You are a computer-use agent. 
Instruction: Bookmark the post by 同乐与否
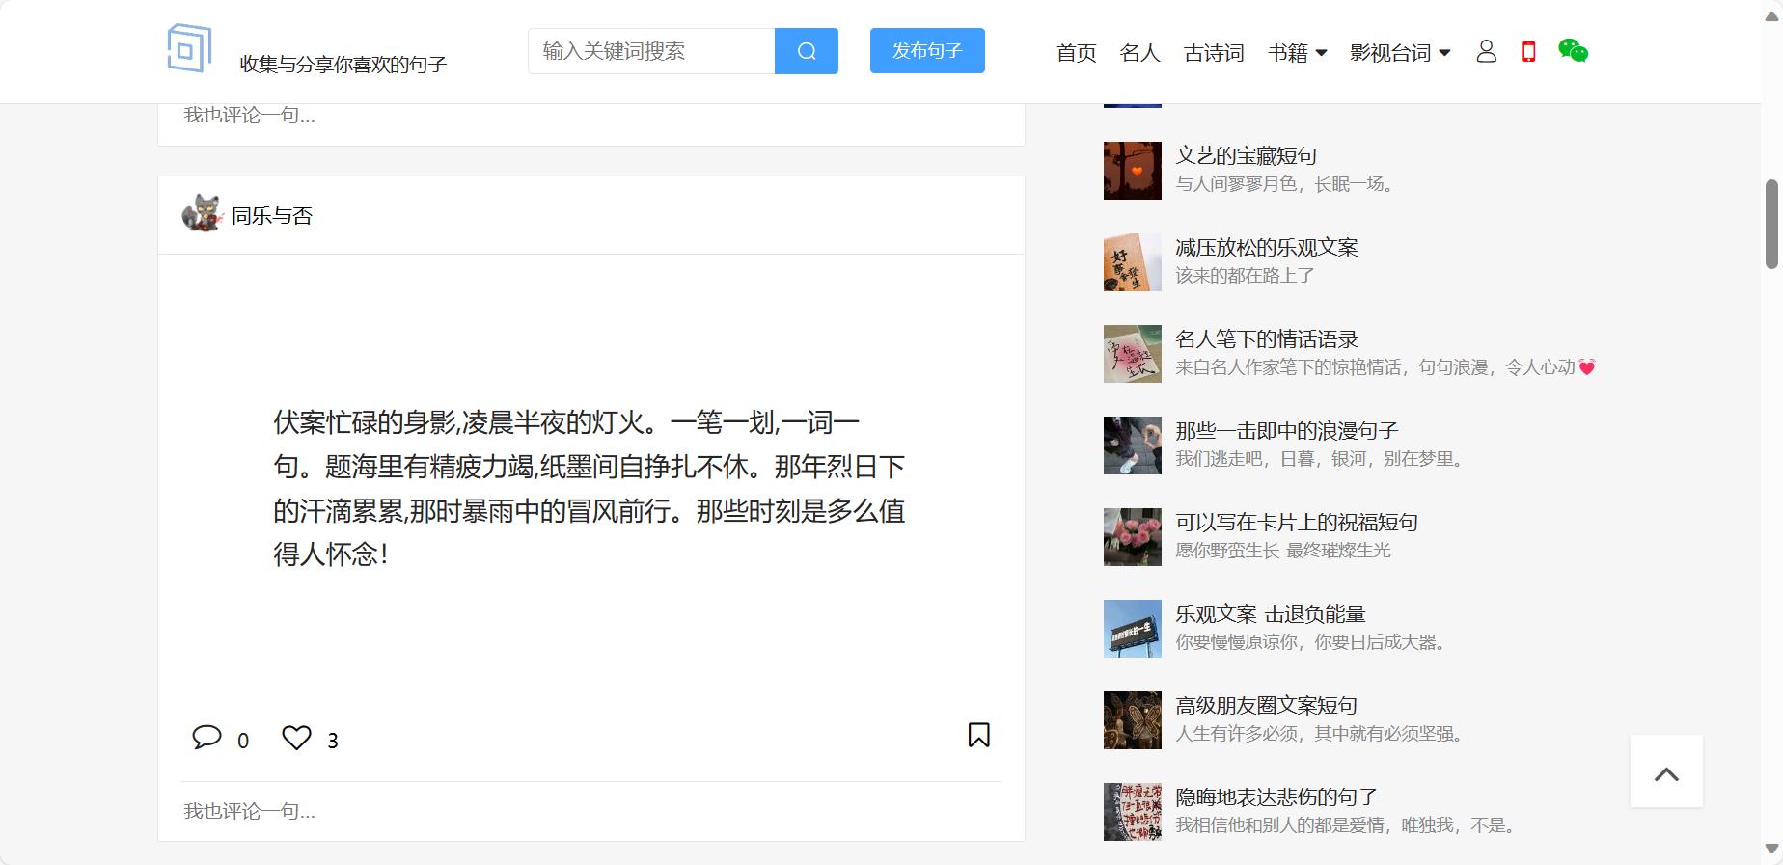pos(978,735)
